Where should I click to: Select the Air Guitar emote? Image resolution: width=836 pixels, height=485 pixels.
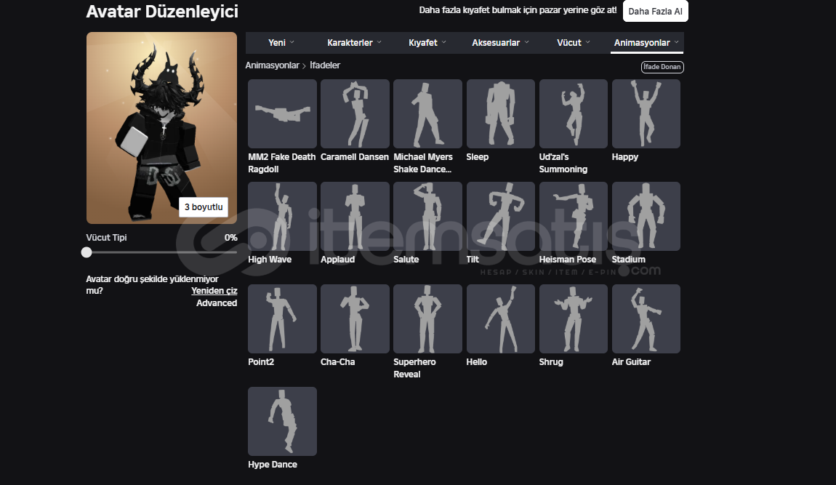[646, 318]
